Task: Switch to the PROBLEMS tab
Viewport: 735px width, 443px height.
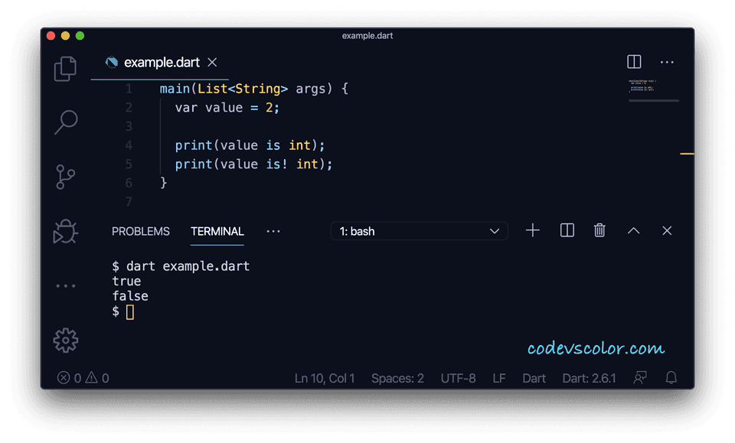Action: (x=141, y=231)
